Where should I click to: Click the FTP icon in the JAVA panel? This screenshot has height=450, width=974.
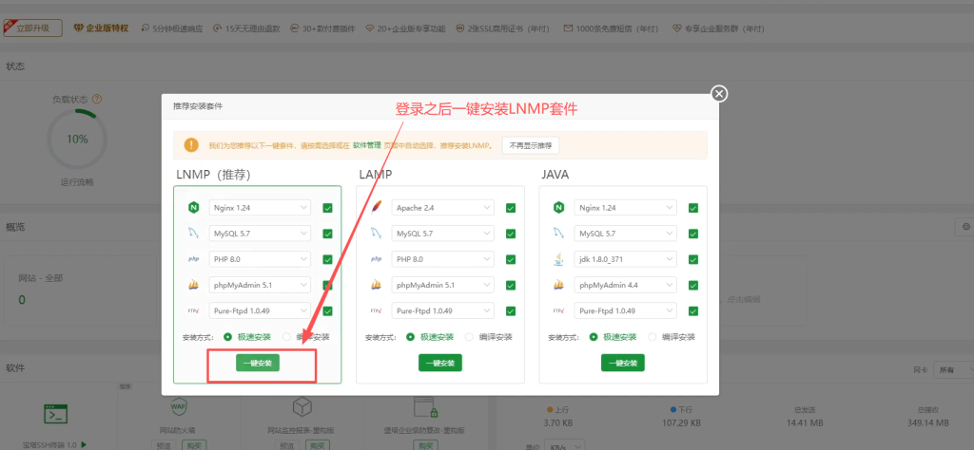click(558, 310)
